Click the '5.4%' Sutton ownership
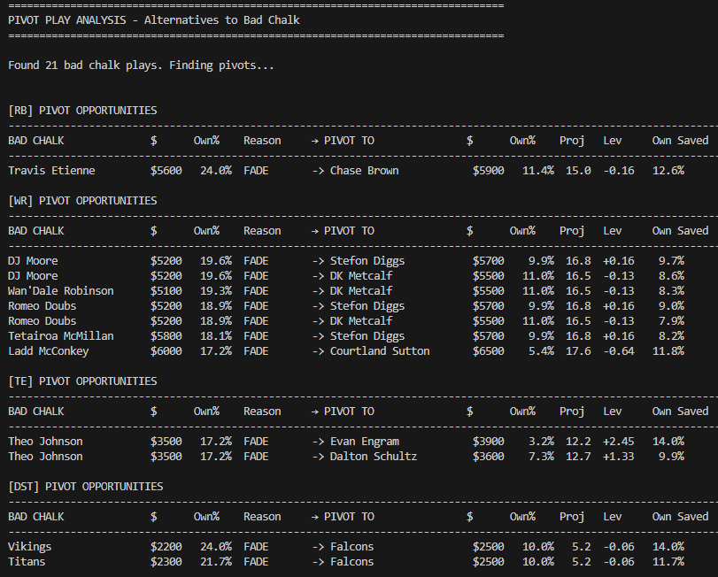Screen dimensions: 718x577 (x=541, y=351)
